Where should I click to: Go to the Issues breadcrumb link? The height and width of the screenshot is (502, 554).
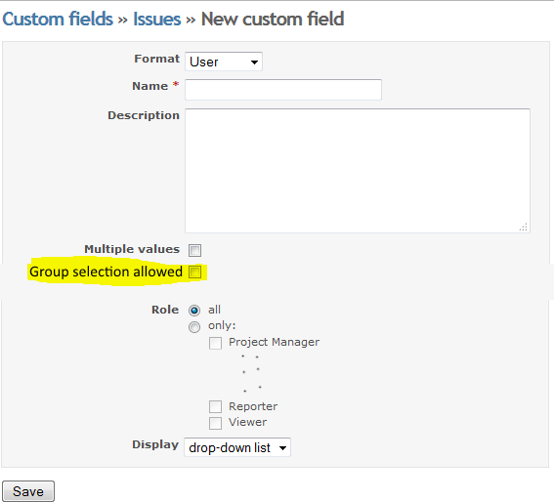pyautogui.click(x=157, y=20)
